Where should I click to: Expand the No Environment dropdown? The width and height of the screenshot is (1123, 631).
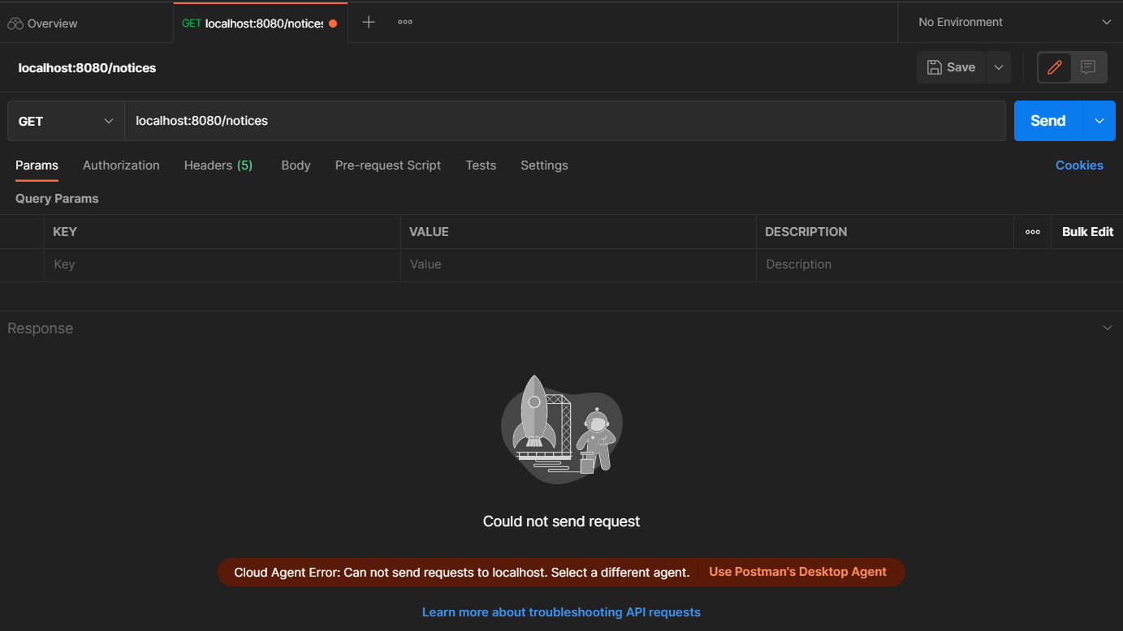pos(1014,22)
